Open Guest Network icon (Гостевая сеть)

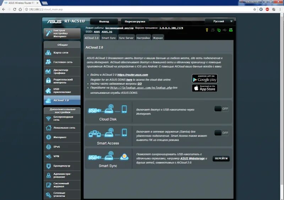pos(48,62)
